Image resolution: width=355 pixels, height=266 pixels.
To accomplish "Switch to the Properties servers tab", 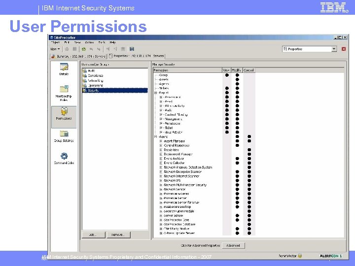I will [136, 56].
